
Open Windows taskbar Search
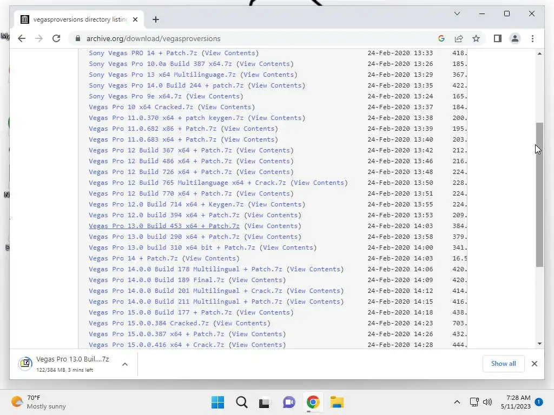coord(242,402)
